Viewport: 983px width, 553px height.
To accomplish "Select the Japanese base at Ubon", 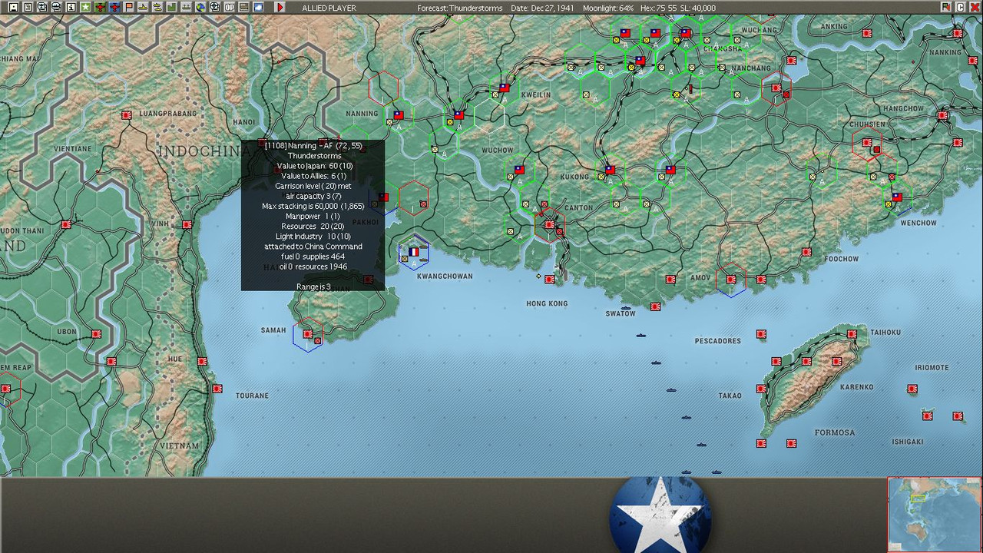I will pyautogui.click(x=96, y=334).
